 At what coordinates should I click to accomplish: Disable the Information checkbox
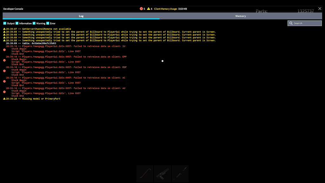17,23
